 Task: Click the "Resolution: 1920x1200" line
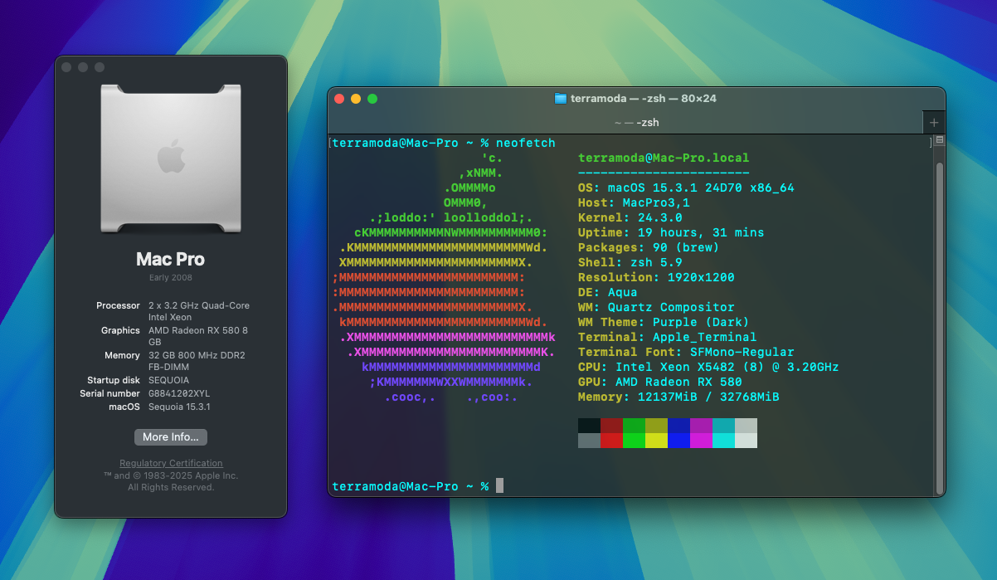[x=656, y=278]
